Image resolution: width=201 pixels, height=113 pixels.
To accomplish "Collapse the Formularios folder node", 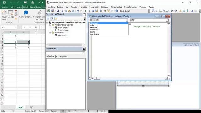I will 50,33.
